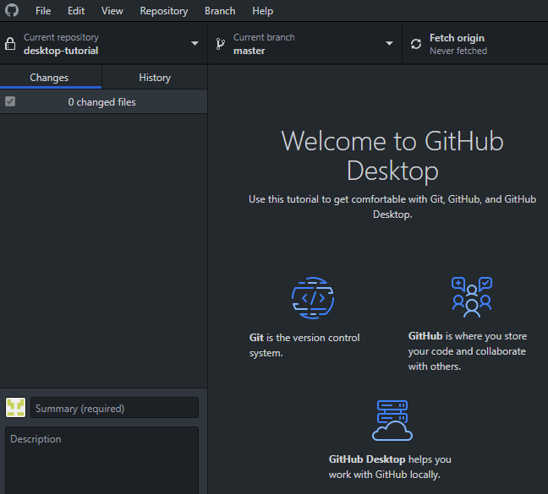Switch to the History tab

155,77
